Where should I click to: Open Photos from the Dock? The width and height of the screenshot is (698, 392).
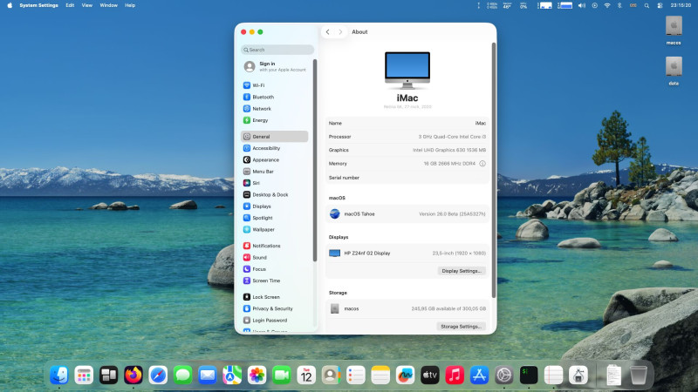257,375
